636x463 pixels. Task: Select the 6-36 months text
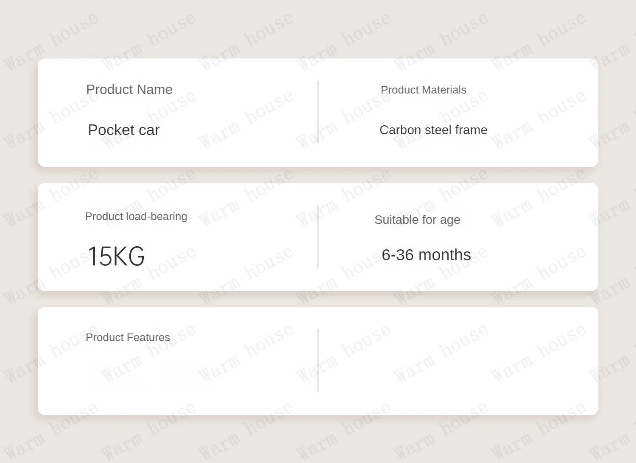coord(426,255)
